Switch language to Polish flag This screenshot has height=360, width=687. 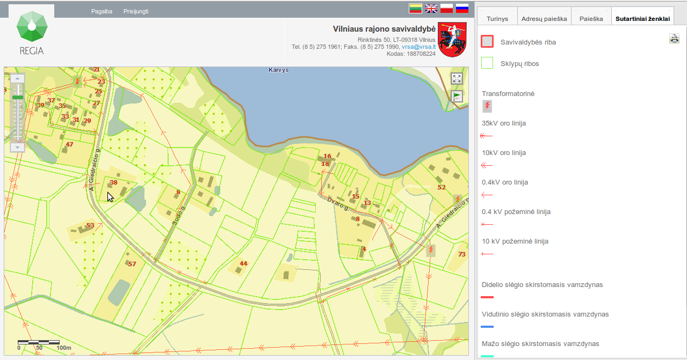point(447,8)
